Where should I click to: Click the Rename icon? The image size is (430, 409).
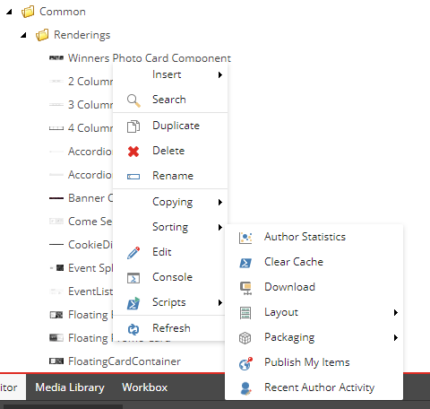tap(133, 177)
